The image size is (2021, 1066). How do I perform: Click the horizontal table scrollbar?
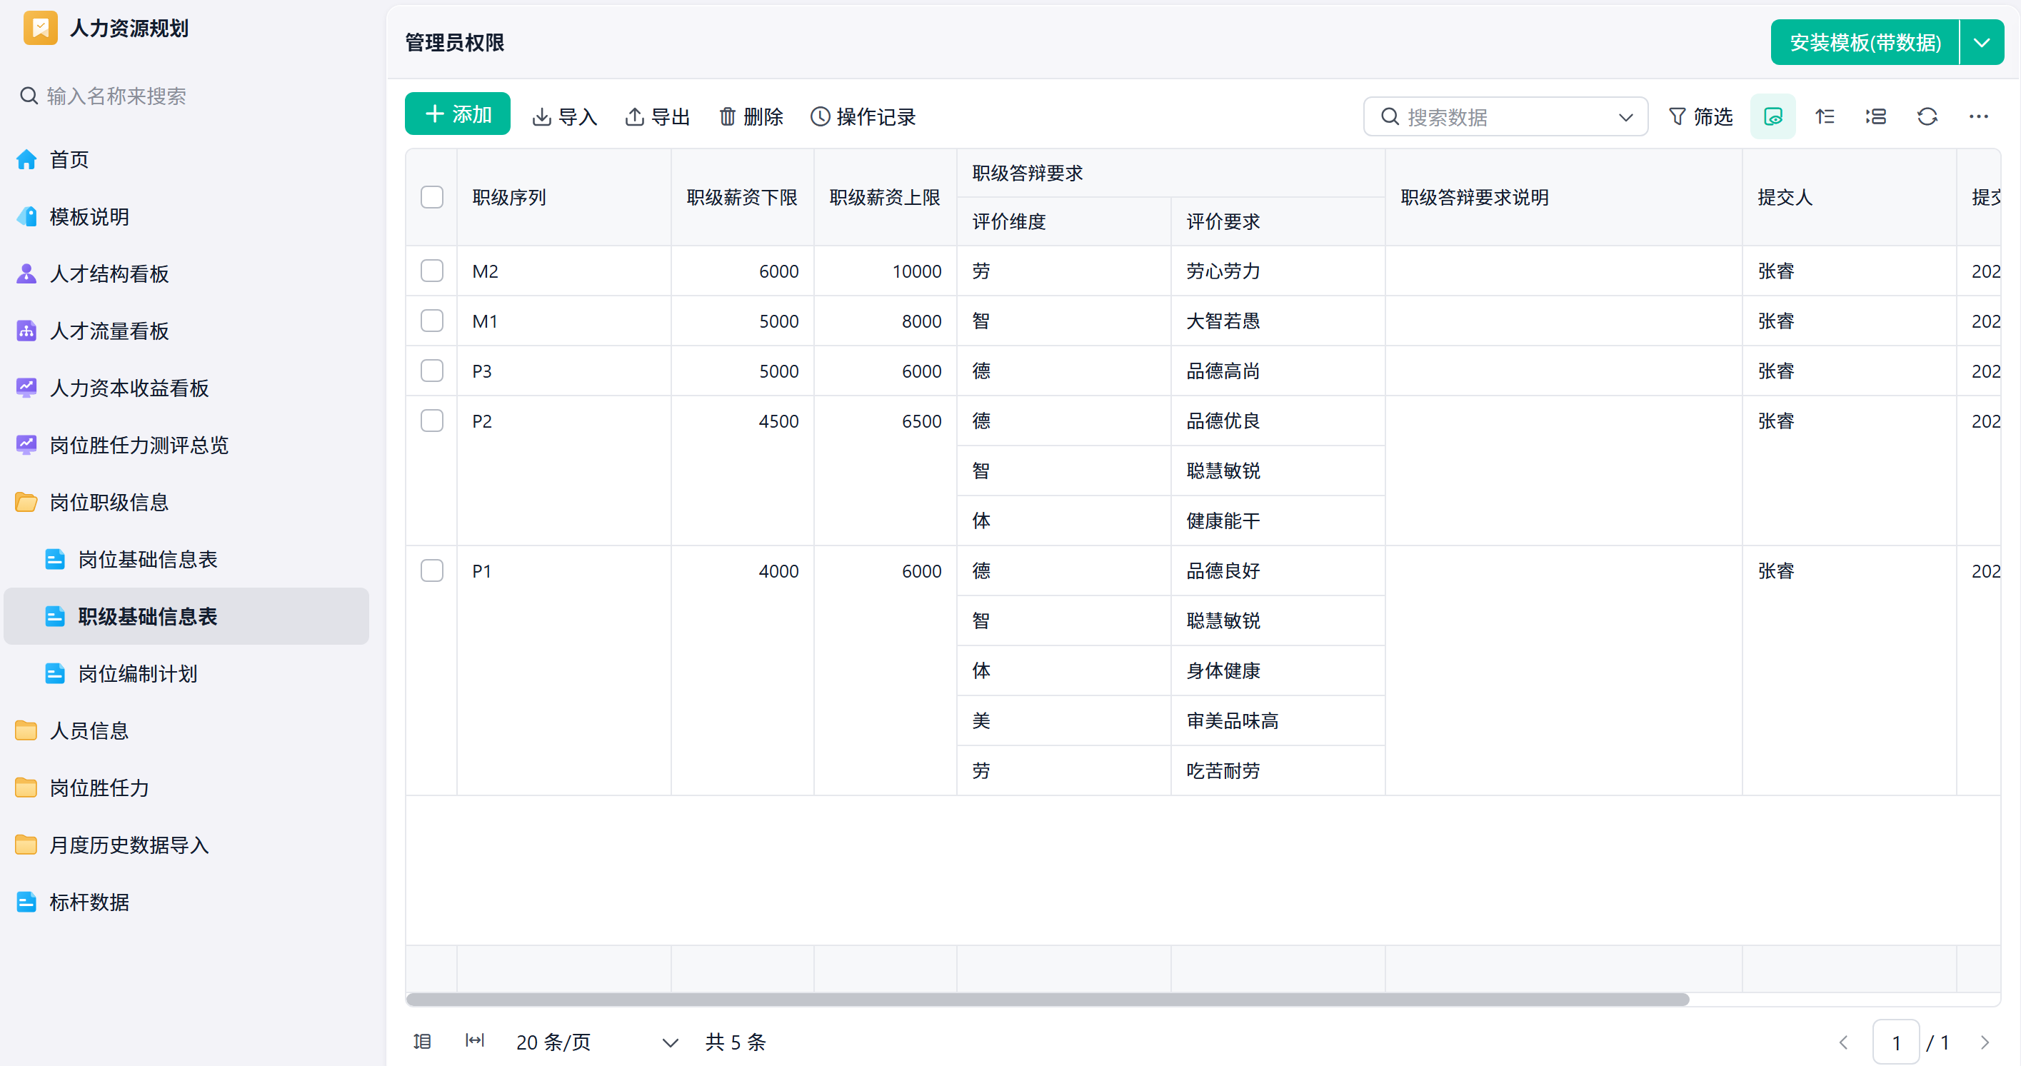1048,1000
